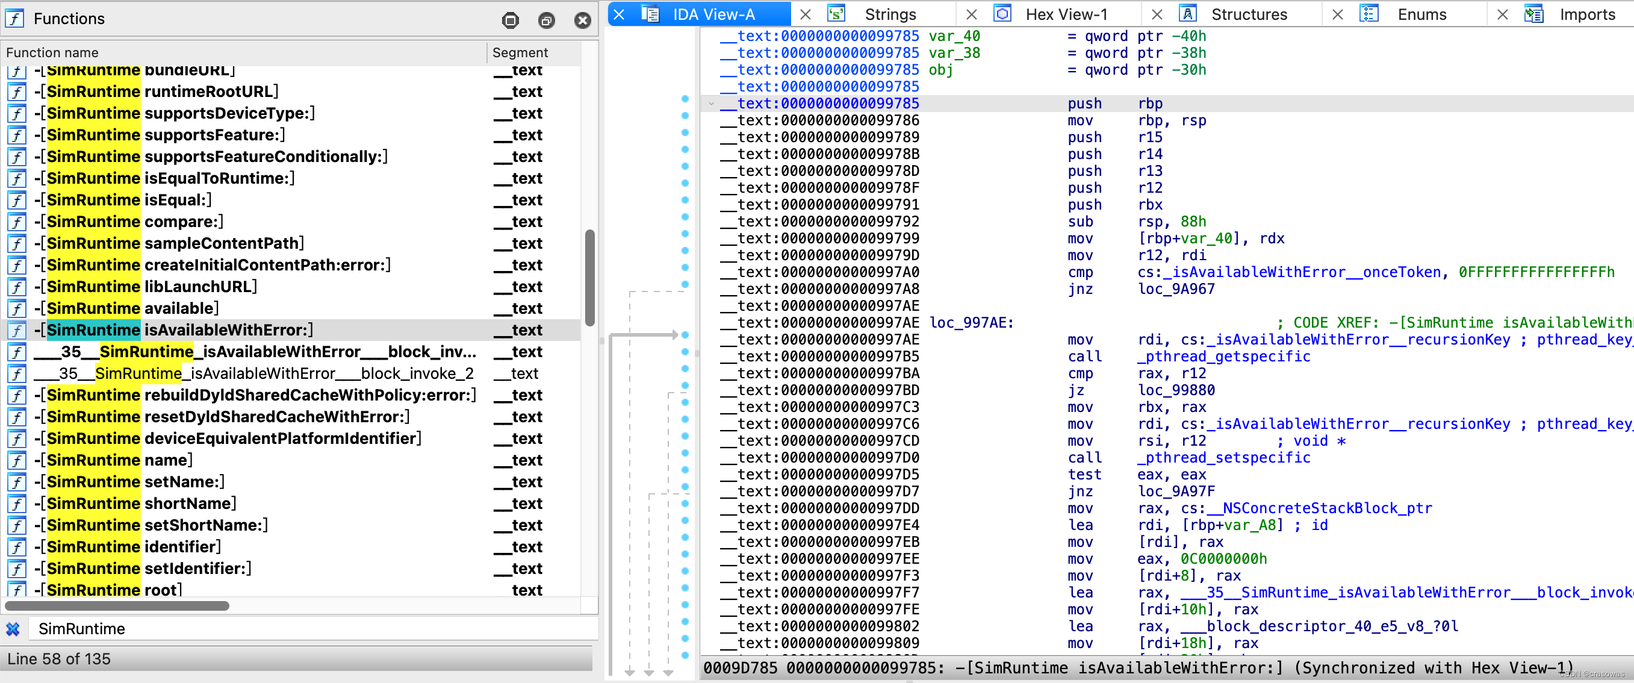This screenshot has height=683, width=1634.
Task: Click the Segment column header
Action: (520, 52)
